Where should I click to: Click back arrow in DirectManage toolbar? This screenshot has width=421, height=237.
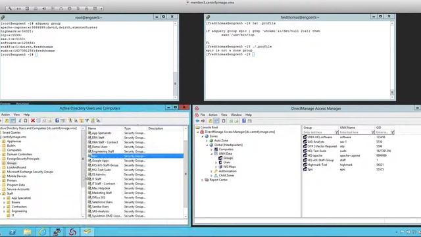(x=197, y=121)
